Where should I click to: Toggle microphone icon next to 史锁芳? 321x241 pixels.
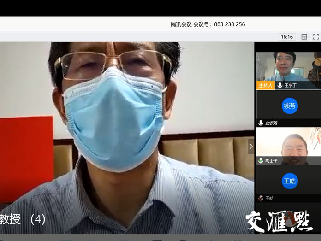pyautogui.click(x=261, y=123)
